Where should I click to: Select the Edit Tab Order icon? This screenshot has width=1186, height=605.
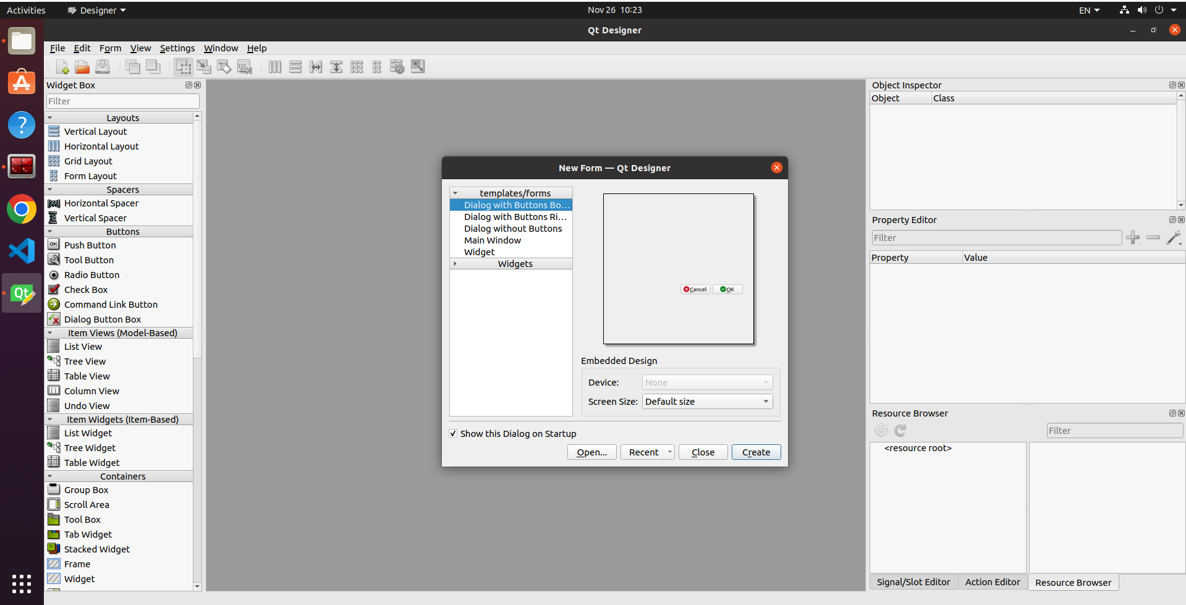(245, 67)
